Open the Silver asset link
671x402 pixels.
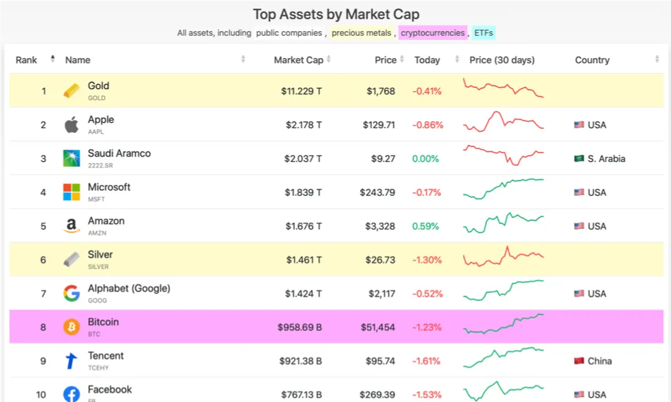(100, 254)
